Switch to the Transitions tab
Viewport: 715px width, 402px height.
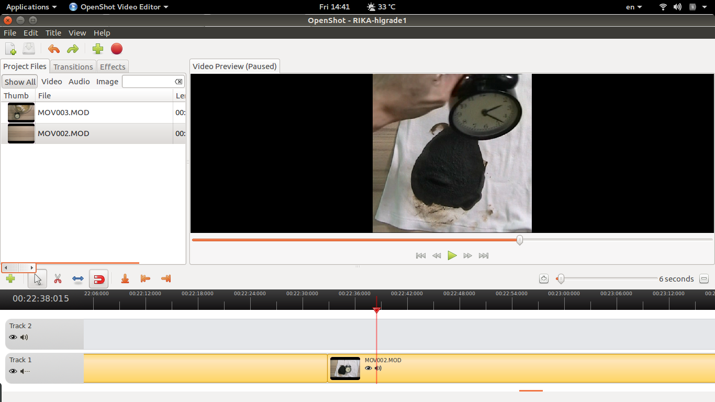coord(73,66)
